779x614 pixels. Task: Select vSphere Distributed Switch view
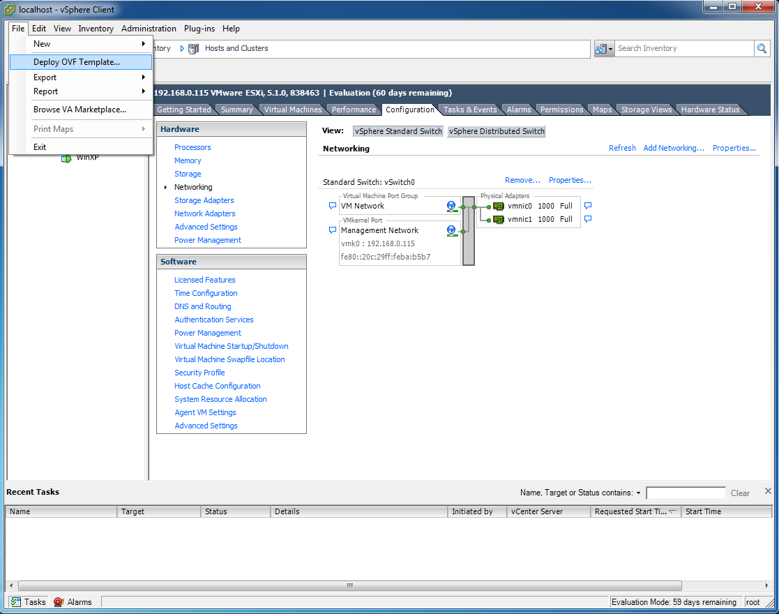[x=497, y=131]
